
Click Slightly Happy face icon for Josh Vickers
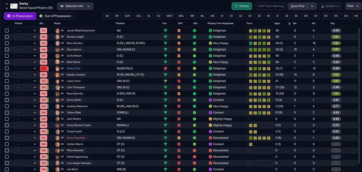210,119
